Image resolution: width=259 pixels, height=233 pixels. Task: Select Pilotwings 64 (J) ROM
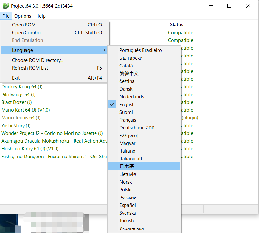(18, 95)
